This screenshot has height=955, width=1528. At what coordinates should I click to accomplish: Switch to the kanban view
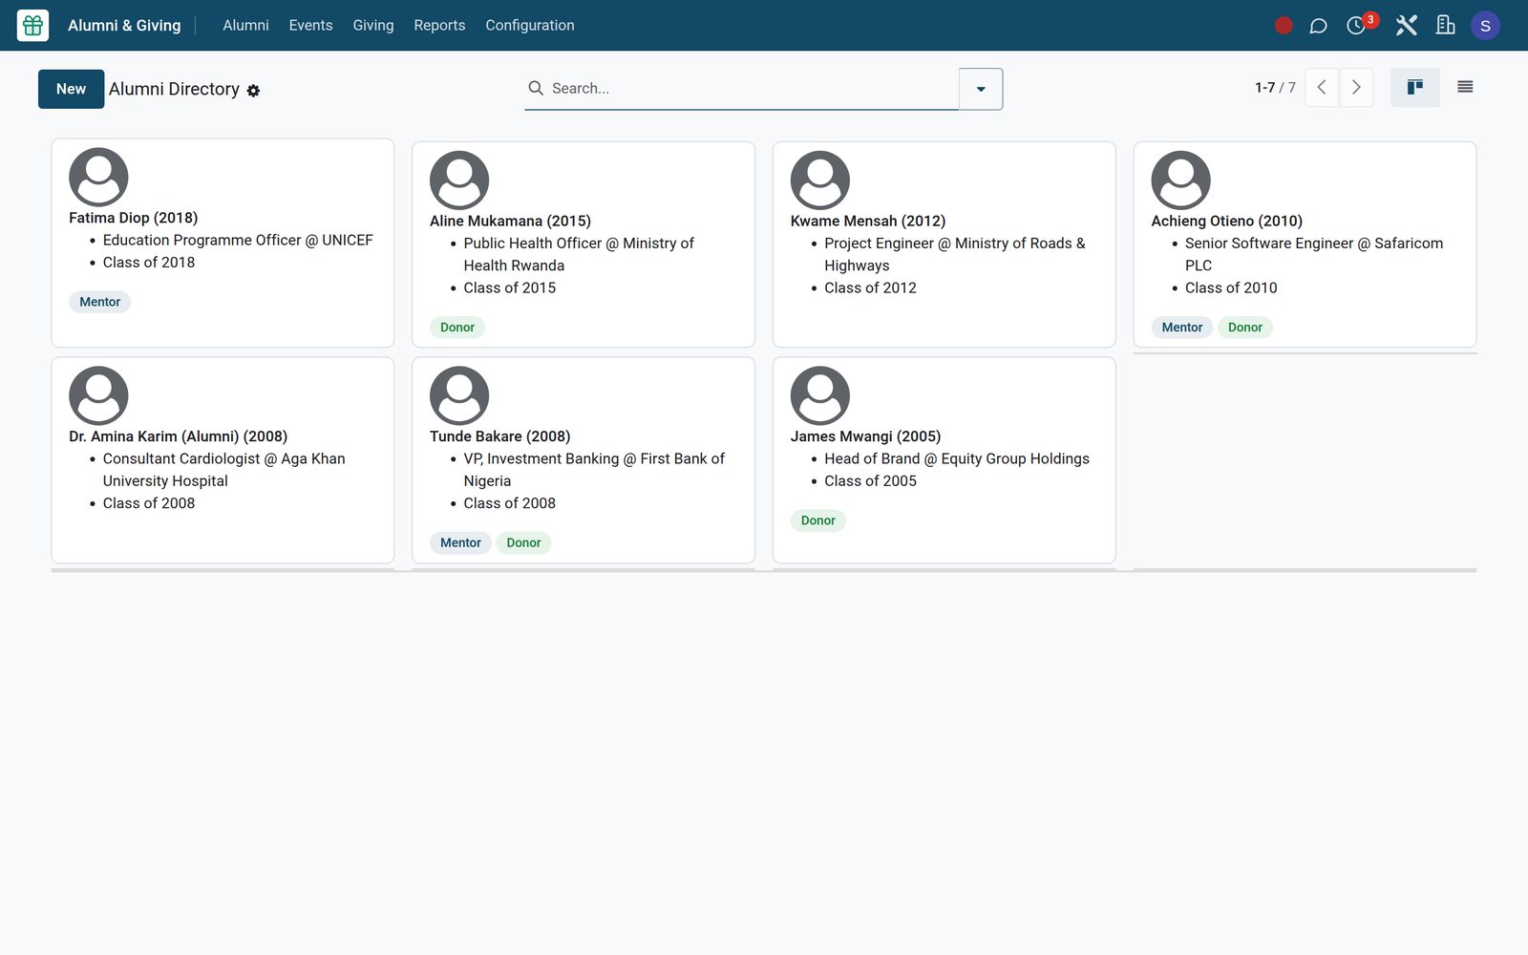pyautogui.click(x=1415, y=88)
